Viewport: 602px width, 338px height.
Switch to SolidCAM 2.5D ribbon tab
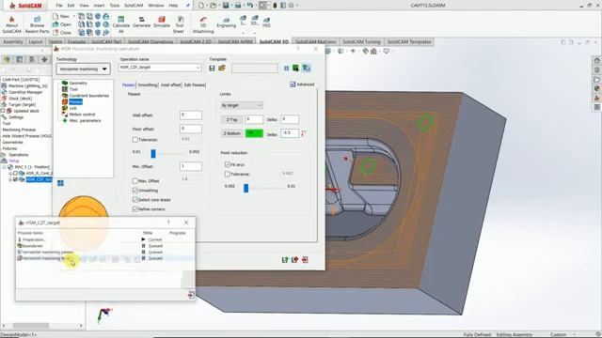coord(196,41)
